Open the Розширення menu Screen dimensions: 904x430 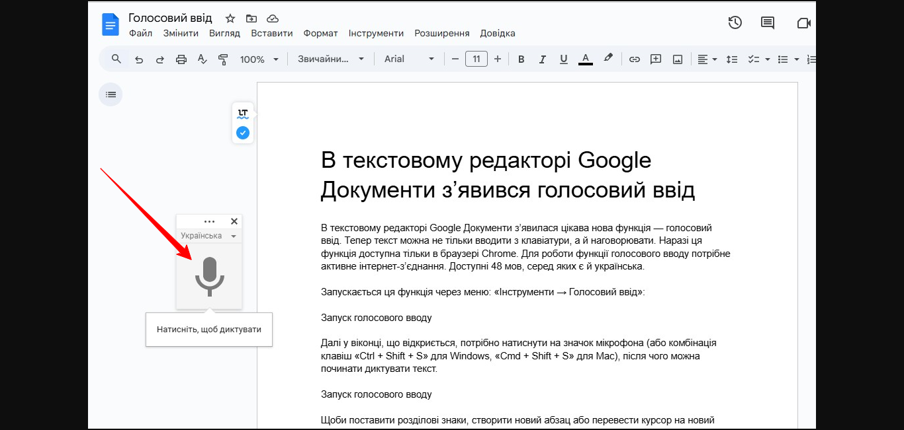(442, 33)
